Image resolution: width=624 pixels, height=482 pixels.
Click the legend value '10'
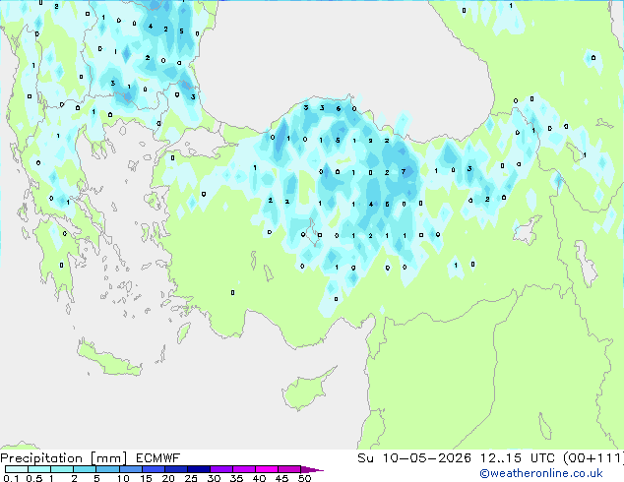(123, 478)
